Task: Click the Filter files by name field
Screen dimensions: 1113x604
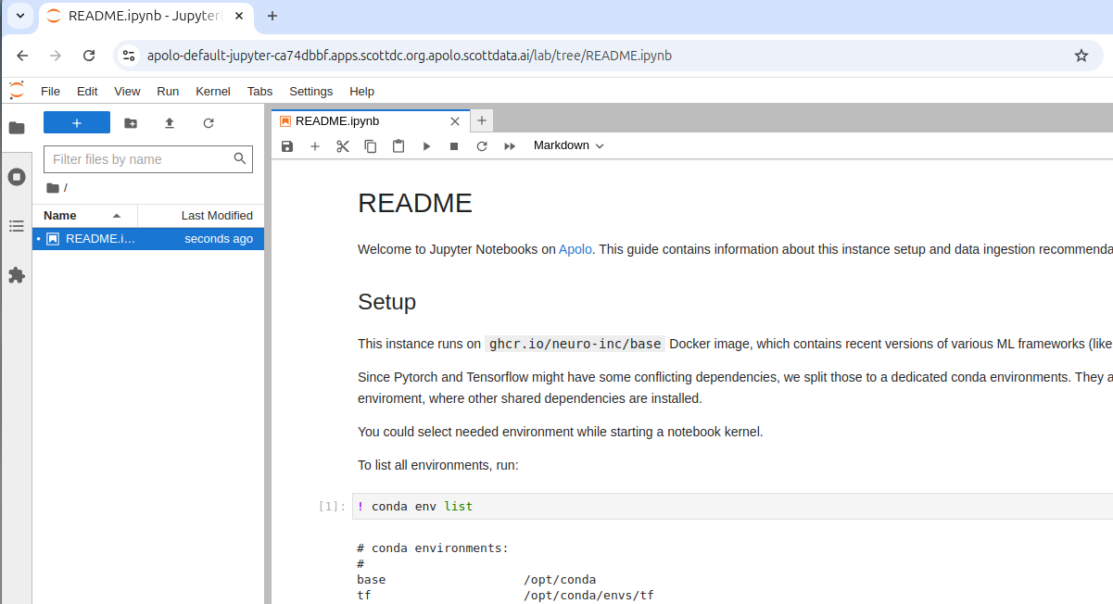Action: pyautogui.click(x=139, y=159)
